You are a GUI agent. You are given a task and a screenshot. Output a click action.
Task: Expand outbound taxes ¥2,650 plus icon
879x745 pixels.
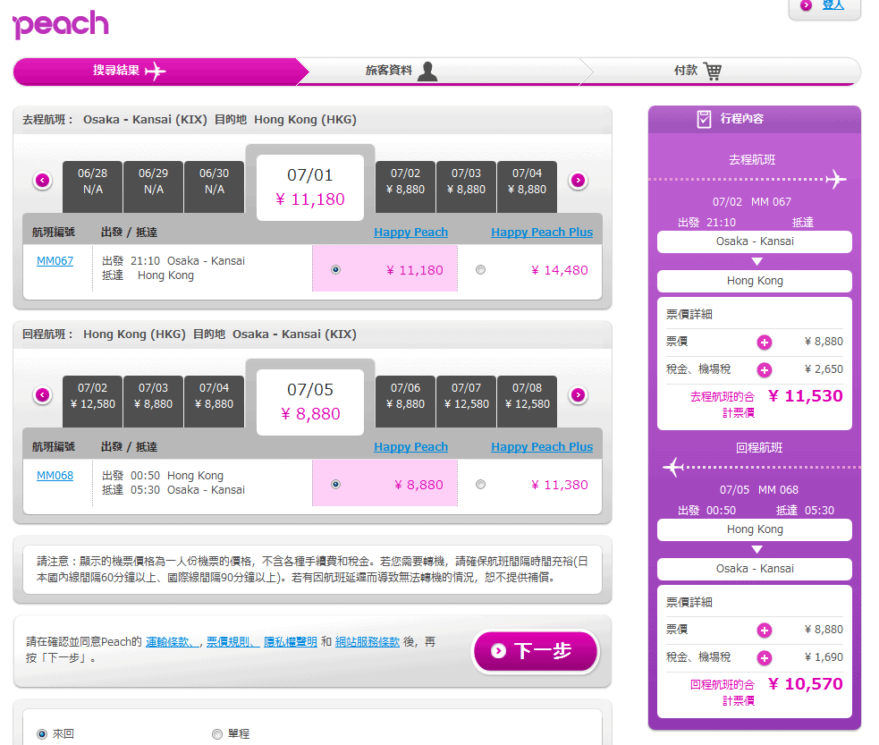tap(765, 369)
